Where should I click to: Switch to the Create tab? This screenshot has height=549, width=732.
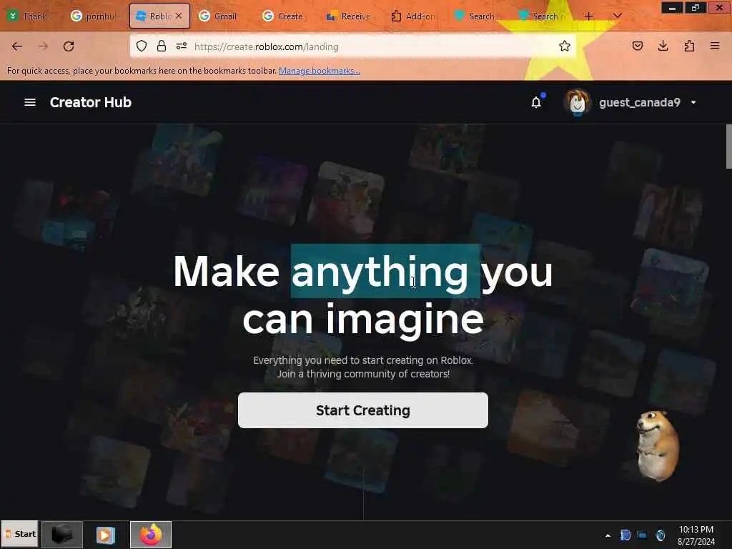click(286, 16)
